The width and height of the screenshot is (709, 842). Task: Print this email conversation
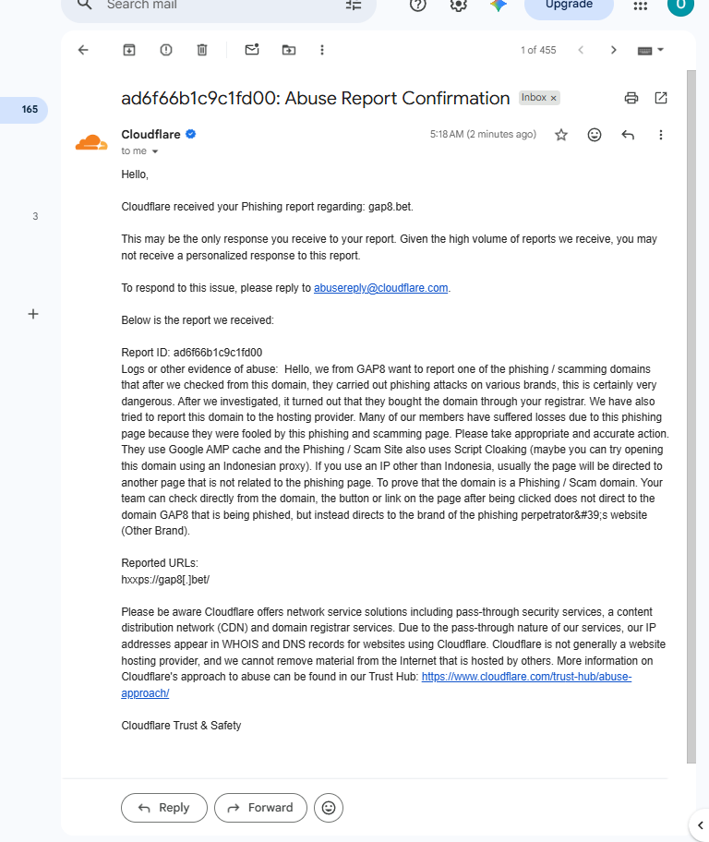coord(631,98)
